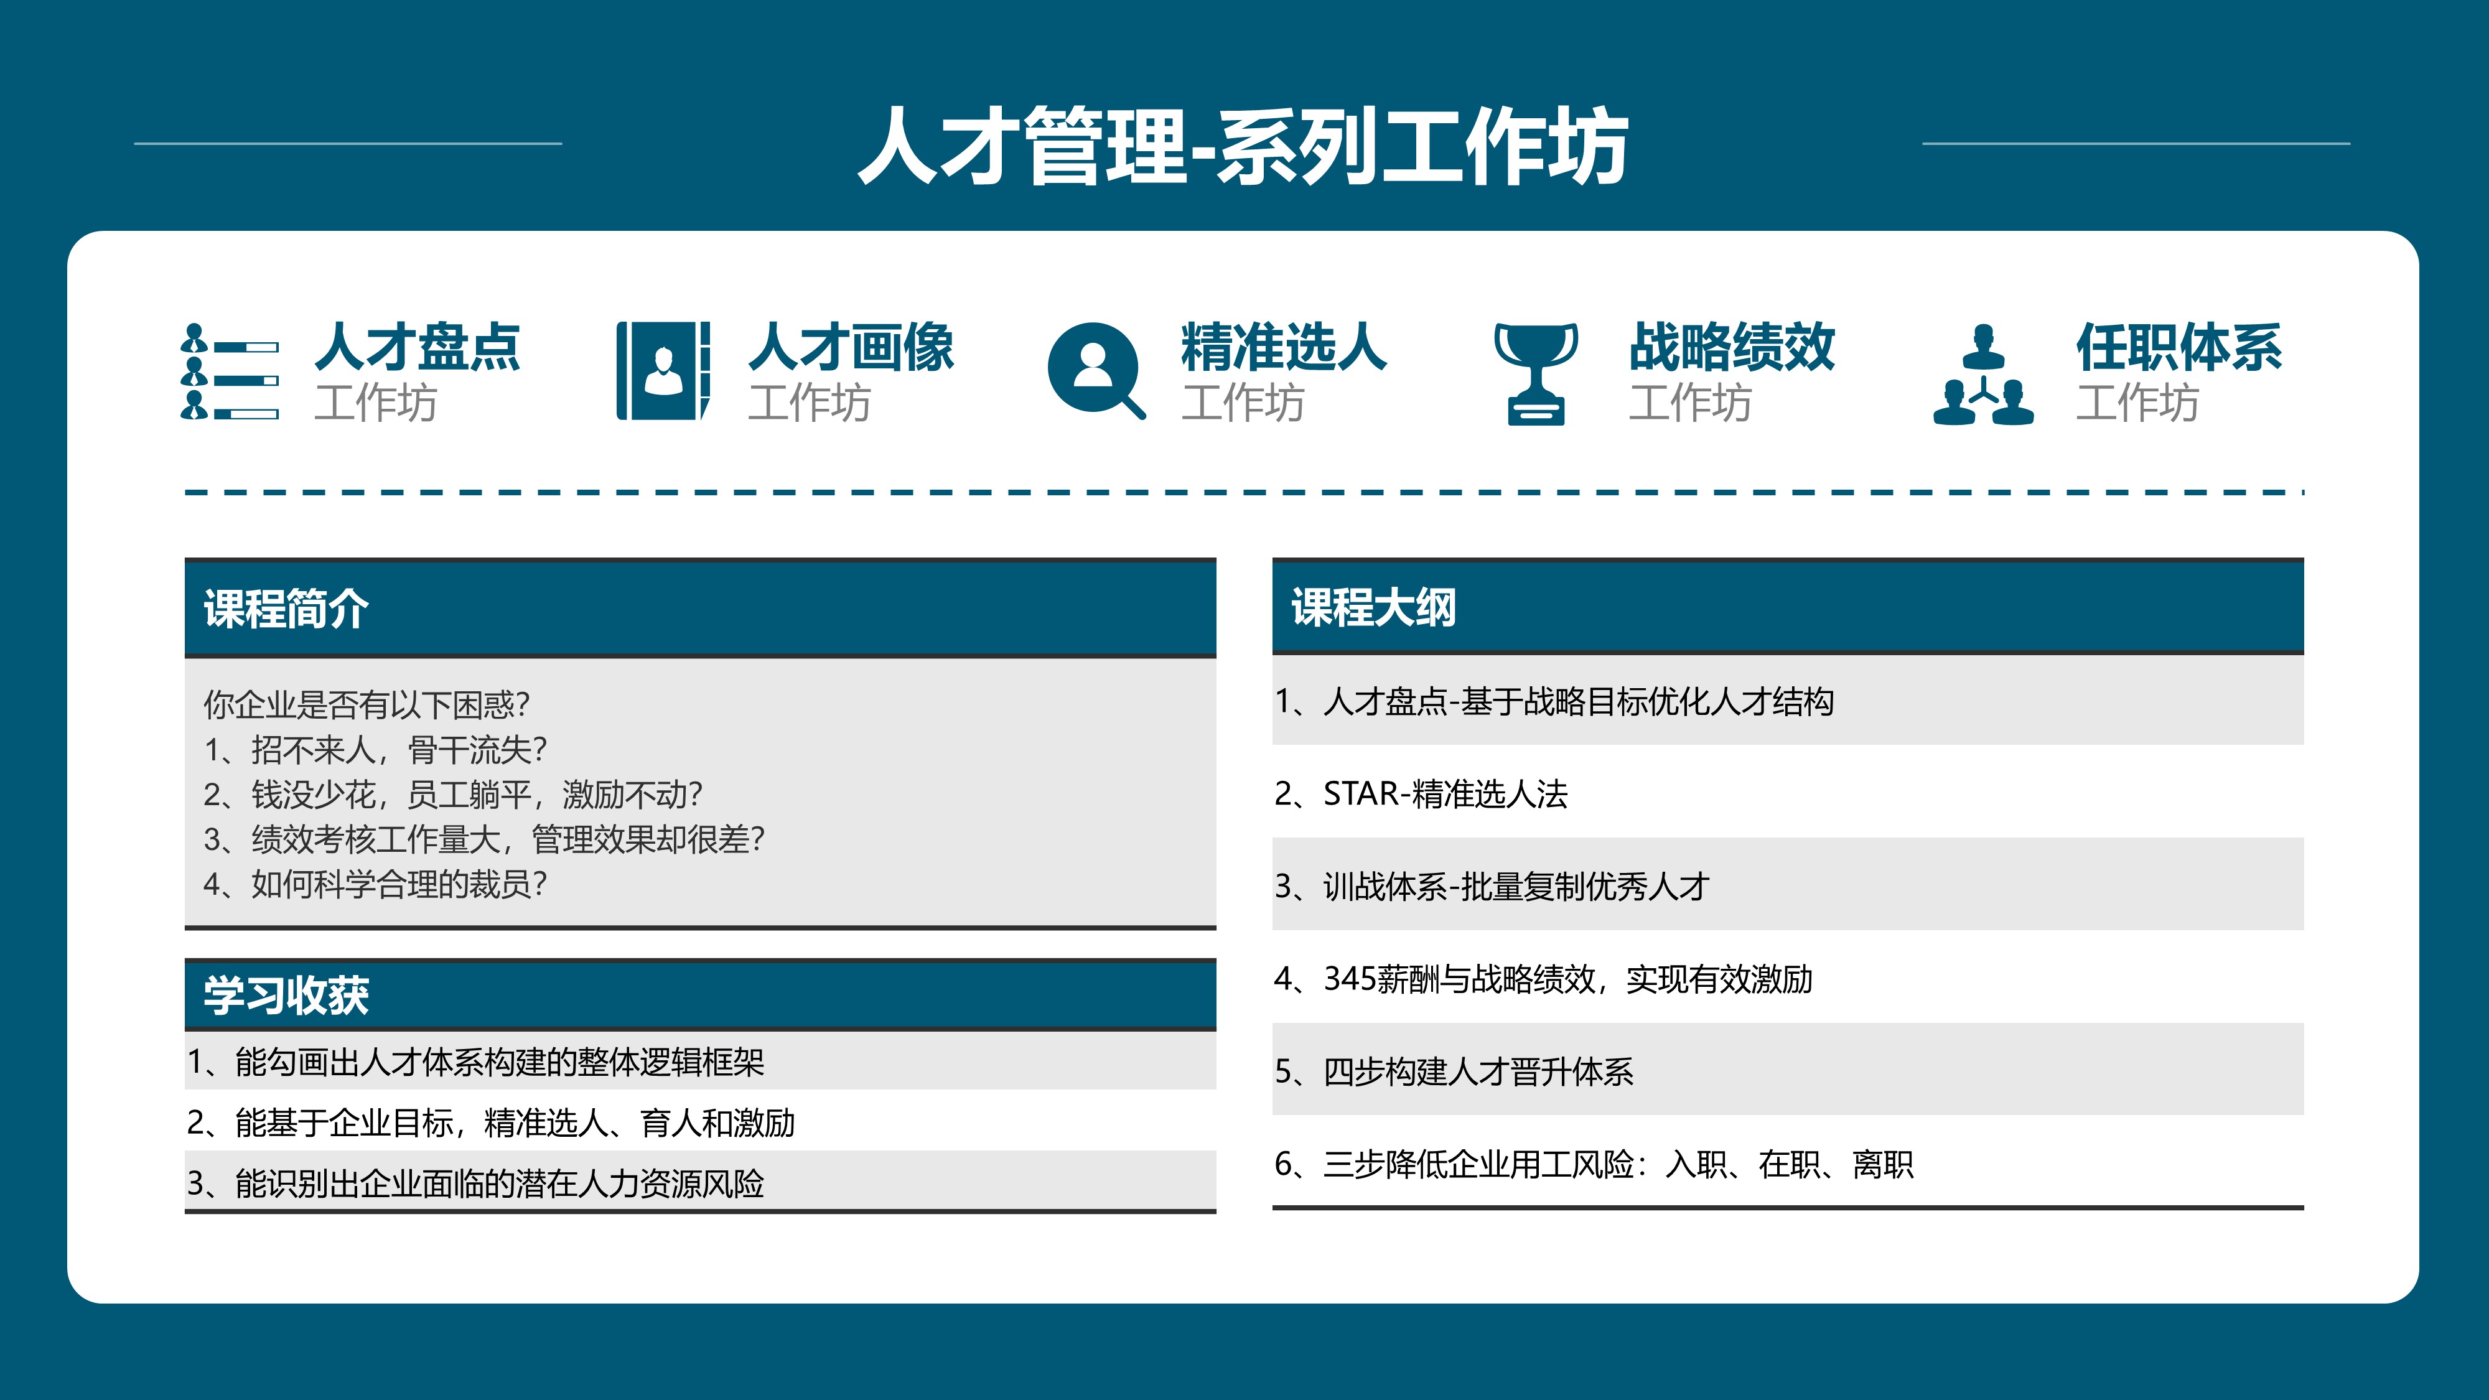Click the organization hierarchy people icon

coord(1982,375)
